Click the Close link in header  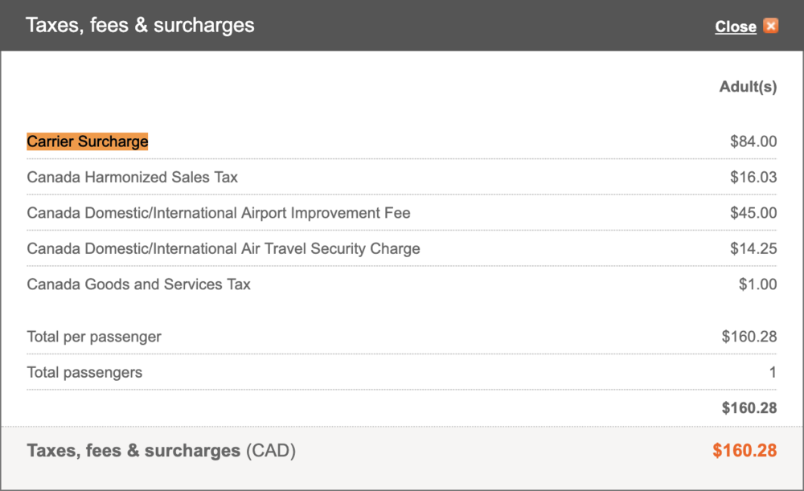click(x=736, y=27)
